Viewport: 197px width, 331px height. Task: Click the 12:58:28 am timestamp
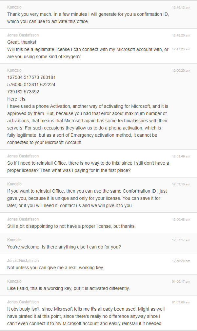point(181,261)
